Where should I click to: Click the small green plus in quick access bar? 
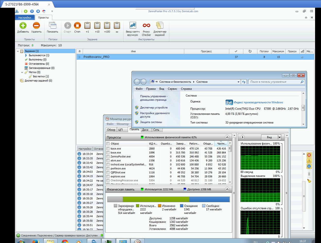[26, 11]
